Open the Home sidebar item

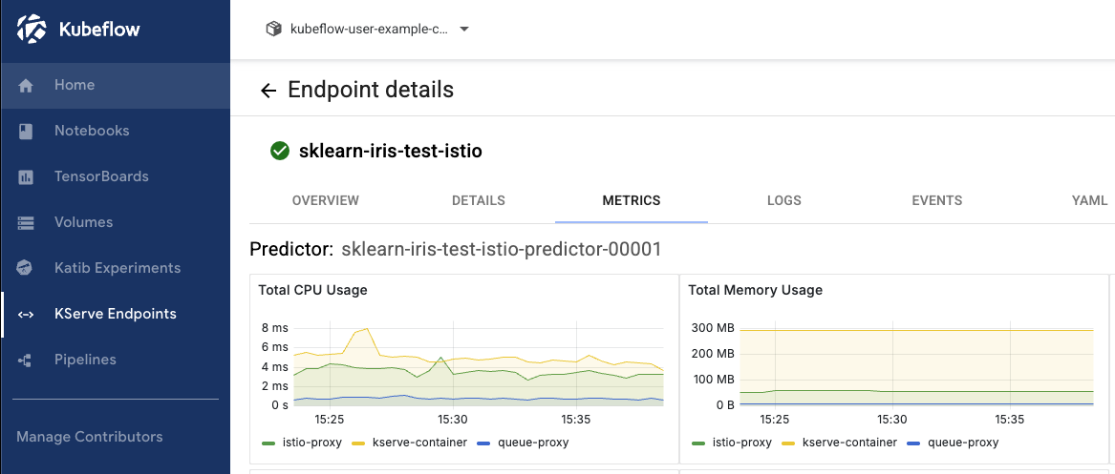click(x=116, y=85)
